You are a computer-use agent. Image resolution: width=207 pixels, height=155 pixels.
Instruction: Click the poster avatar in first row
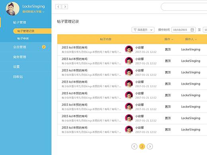pyautogui.click(x=129, y=49)
